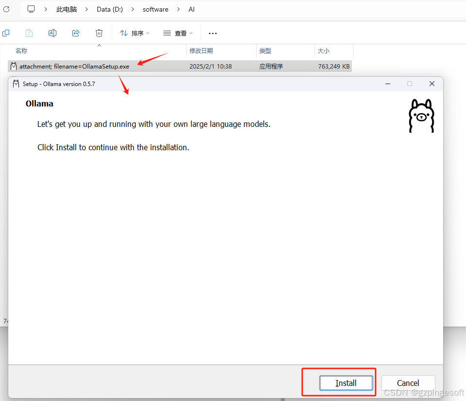
Task: Click Data (D:) in the breadcrumb path
Action: (110, 10)
